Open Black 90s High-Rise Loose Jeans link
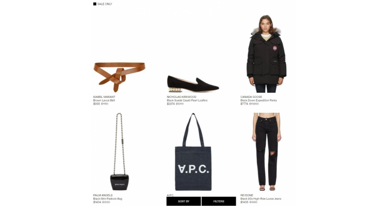Screen dimensions: 387x206 click(261, 199)
